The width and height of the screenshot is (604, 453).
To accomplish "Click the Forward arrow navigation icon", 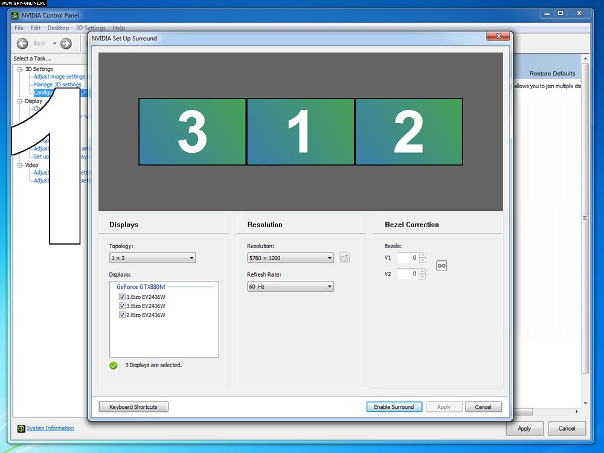I will coord(66,43).
